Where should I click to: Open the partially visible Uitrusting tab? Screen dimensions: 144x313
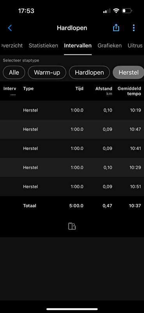(x=135, y=45)
